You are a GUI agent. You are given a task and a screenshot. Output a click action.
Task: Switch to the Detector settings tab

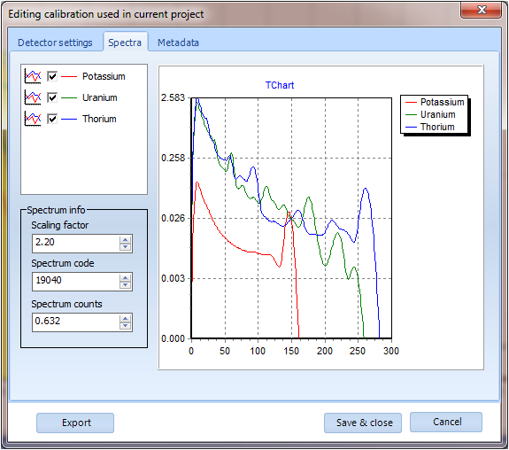[x=55, y=43]
